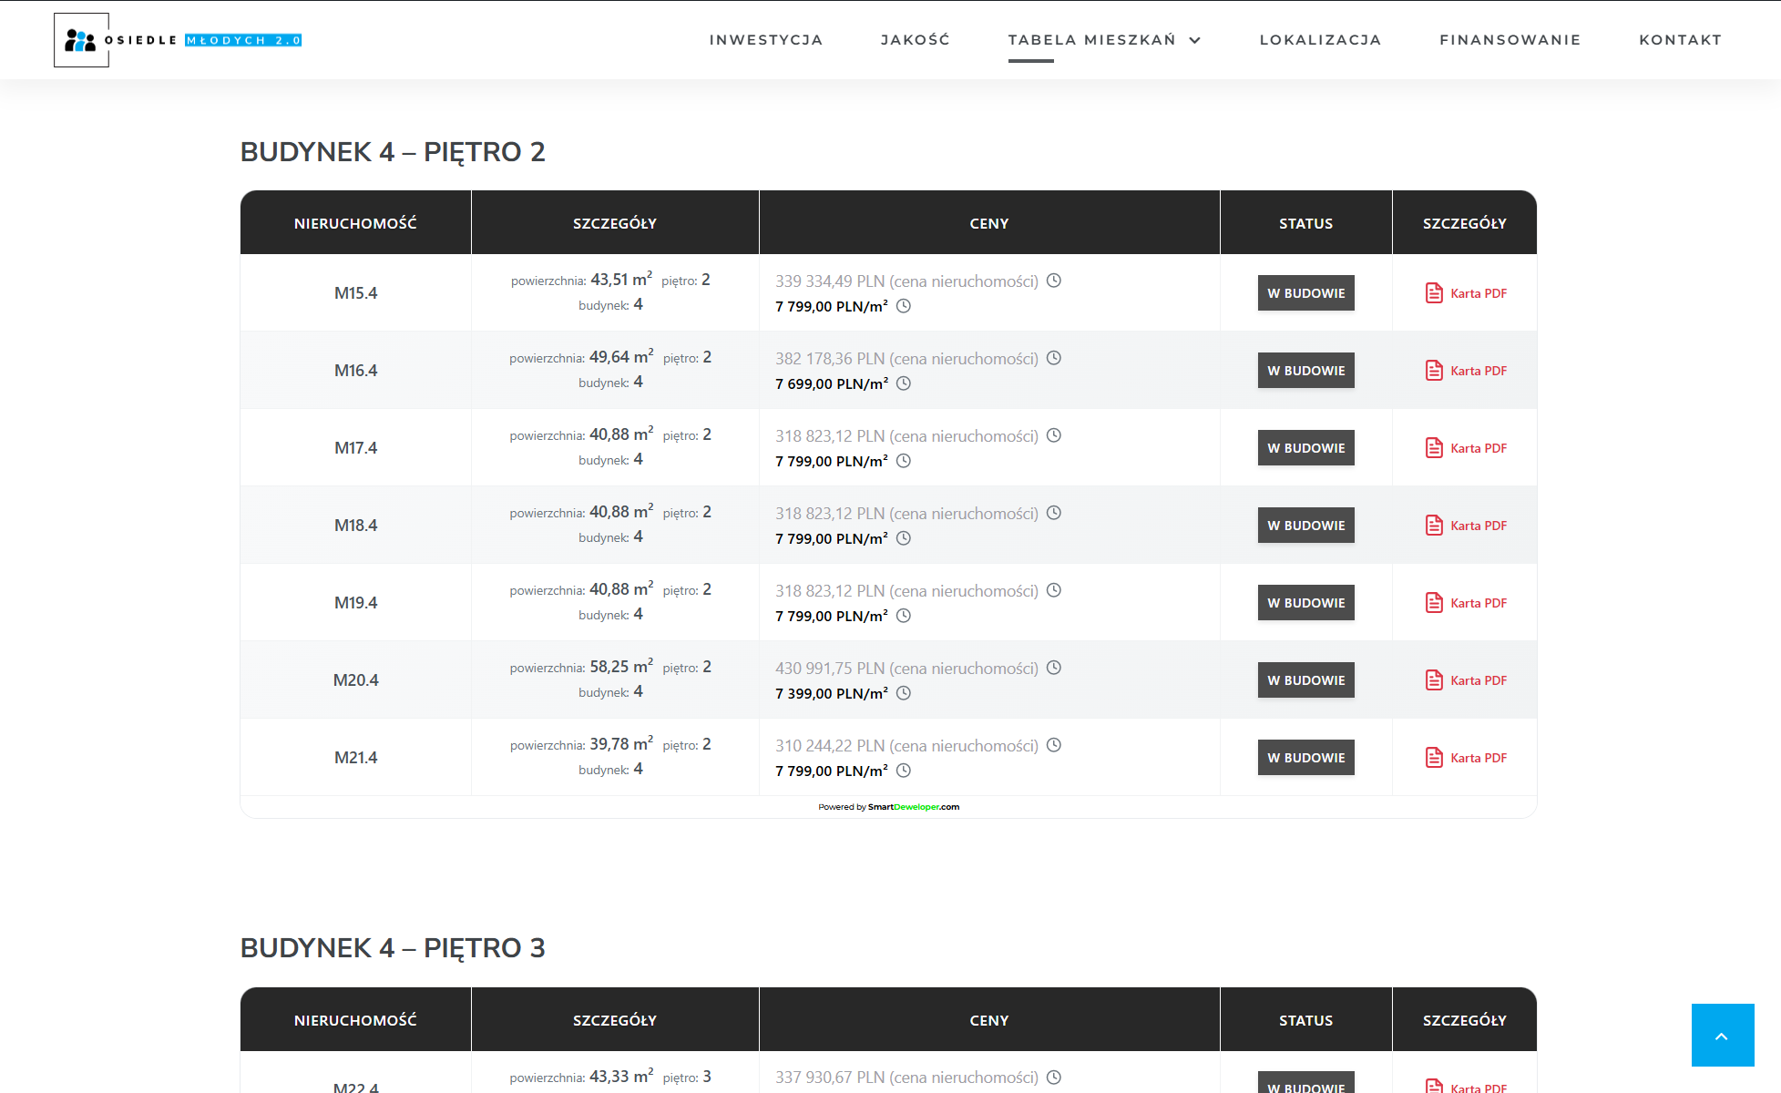Viewport: 1781px width, 1093px height.
Task: Click clock icon for M19.4 total price
Action: (x=1053, y=590)
